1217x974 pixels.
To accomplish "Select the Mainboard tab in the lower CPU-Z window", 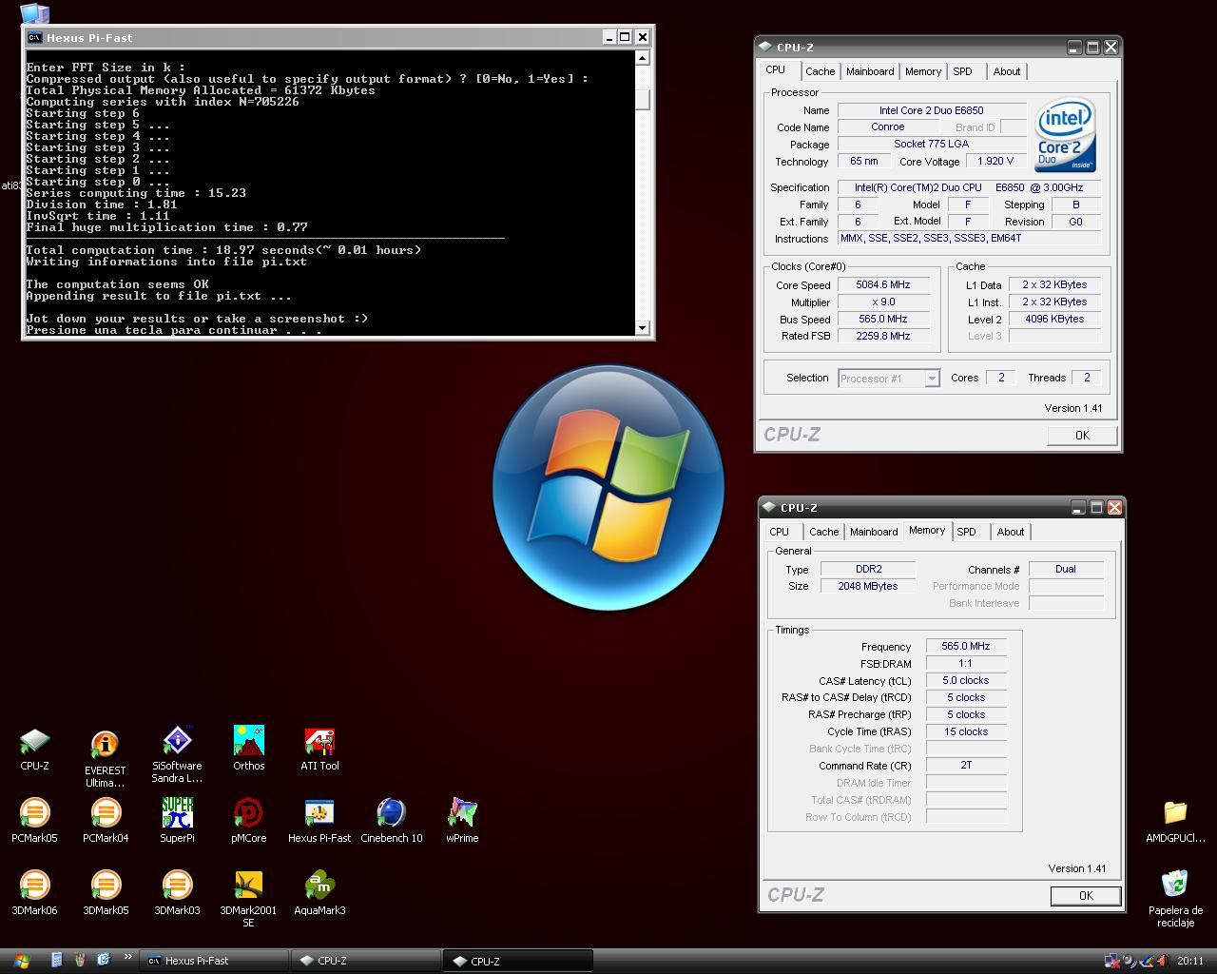I will pyautogui.click(x=874, y=532).
